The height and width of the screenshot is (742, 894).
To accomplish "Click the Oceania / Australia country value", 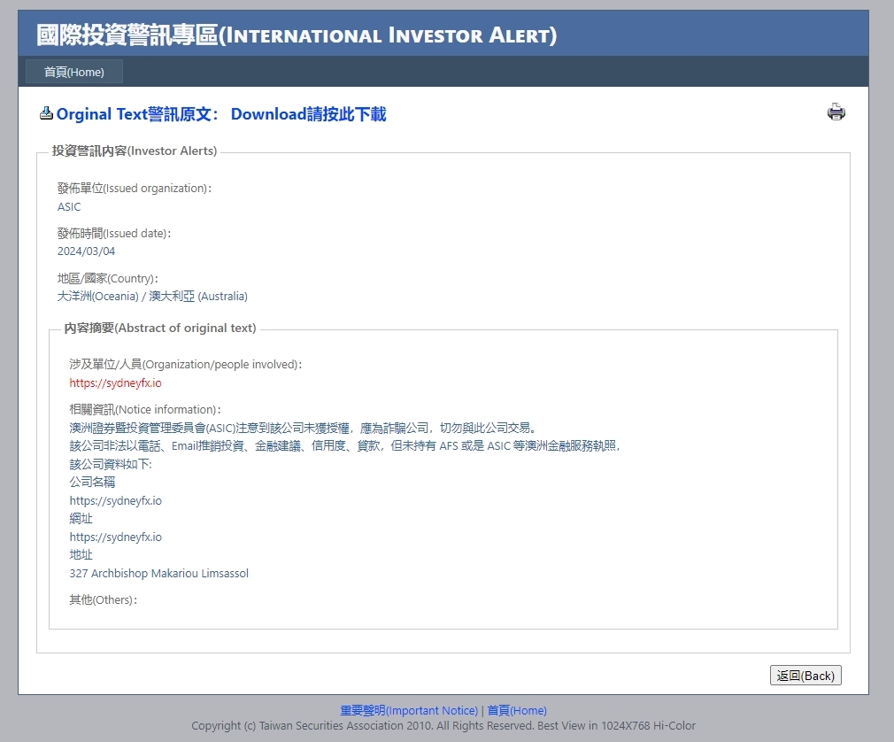I will click(152, 297).
